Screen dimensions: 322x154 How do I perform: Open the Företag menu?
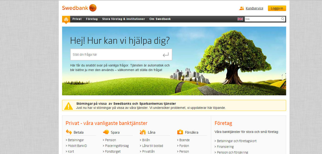(92, 19)
